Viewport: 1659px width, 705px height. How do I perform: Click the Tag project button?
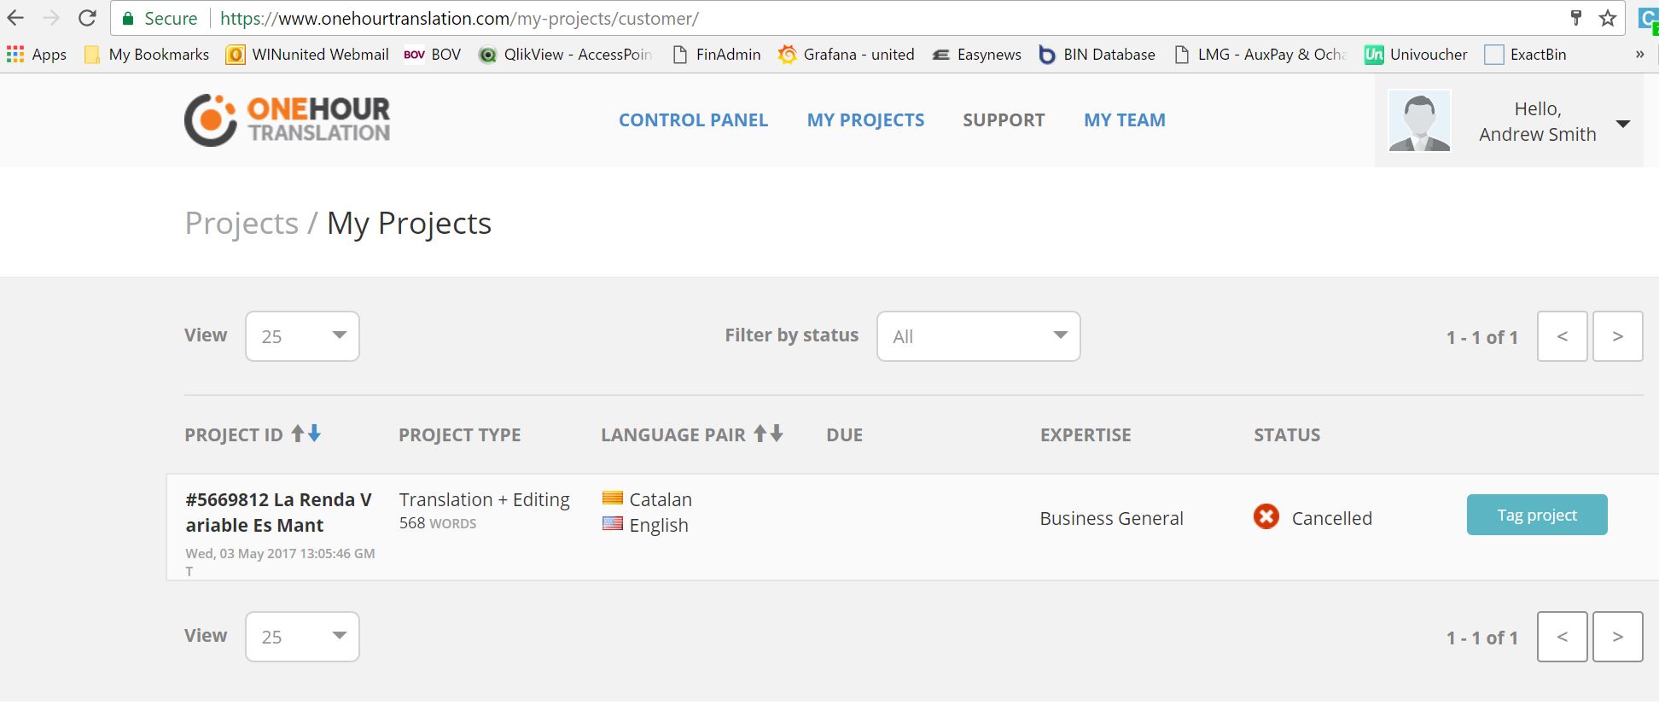(x=1536, y=515)
